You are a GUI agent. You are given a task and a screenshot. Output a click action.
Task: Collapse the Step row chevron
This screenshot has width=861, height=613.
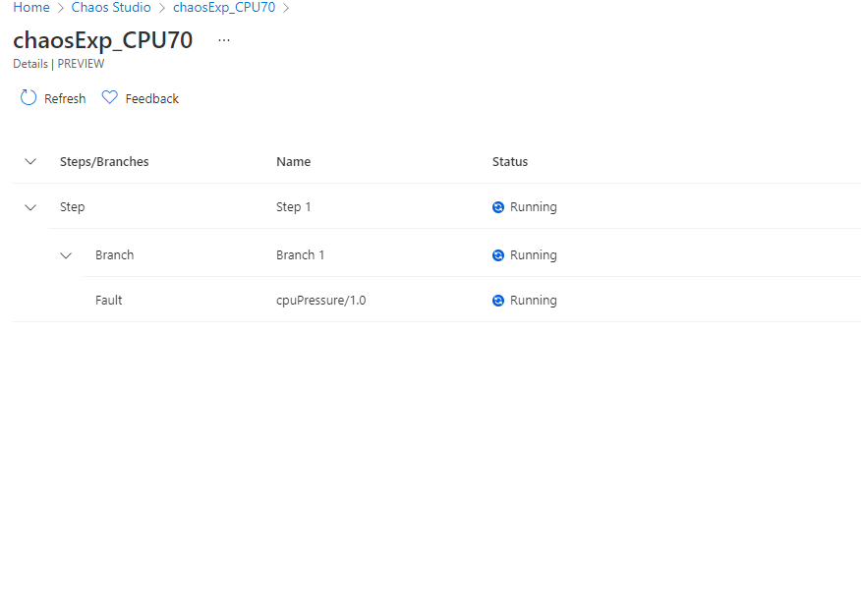[30, 207]
